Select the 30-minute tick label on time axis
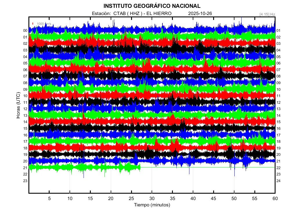The image size is (297, 222). 152,199
